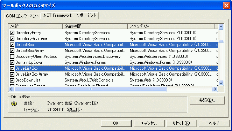
Task: Click the System.Web (1.0.3300.0) assembly cell
Action: (x=151, y=80)
